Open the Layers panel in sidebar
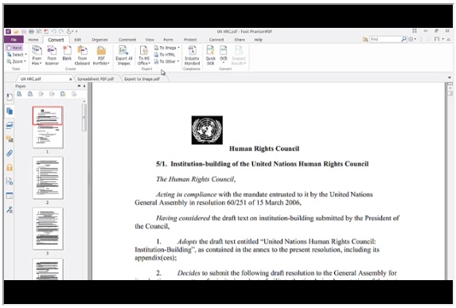Image resolution: width=456 pixels, height=308 pixels. coord(10,125)
